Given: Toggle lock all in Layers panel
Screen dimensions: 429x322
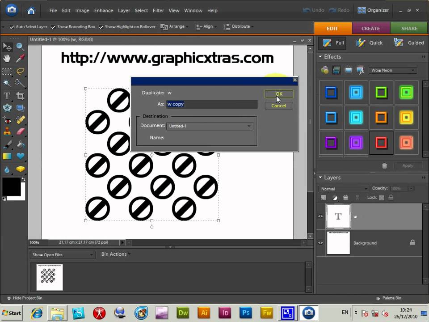Looking at the screenshot, I should (391, 197).
